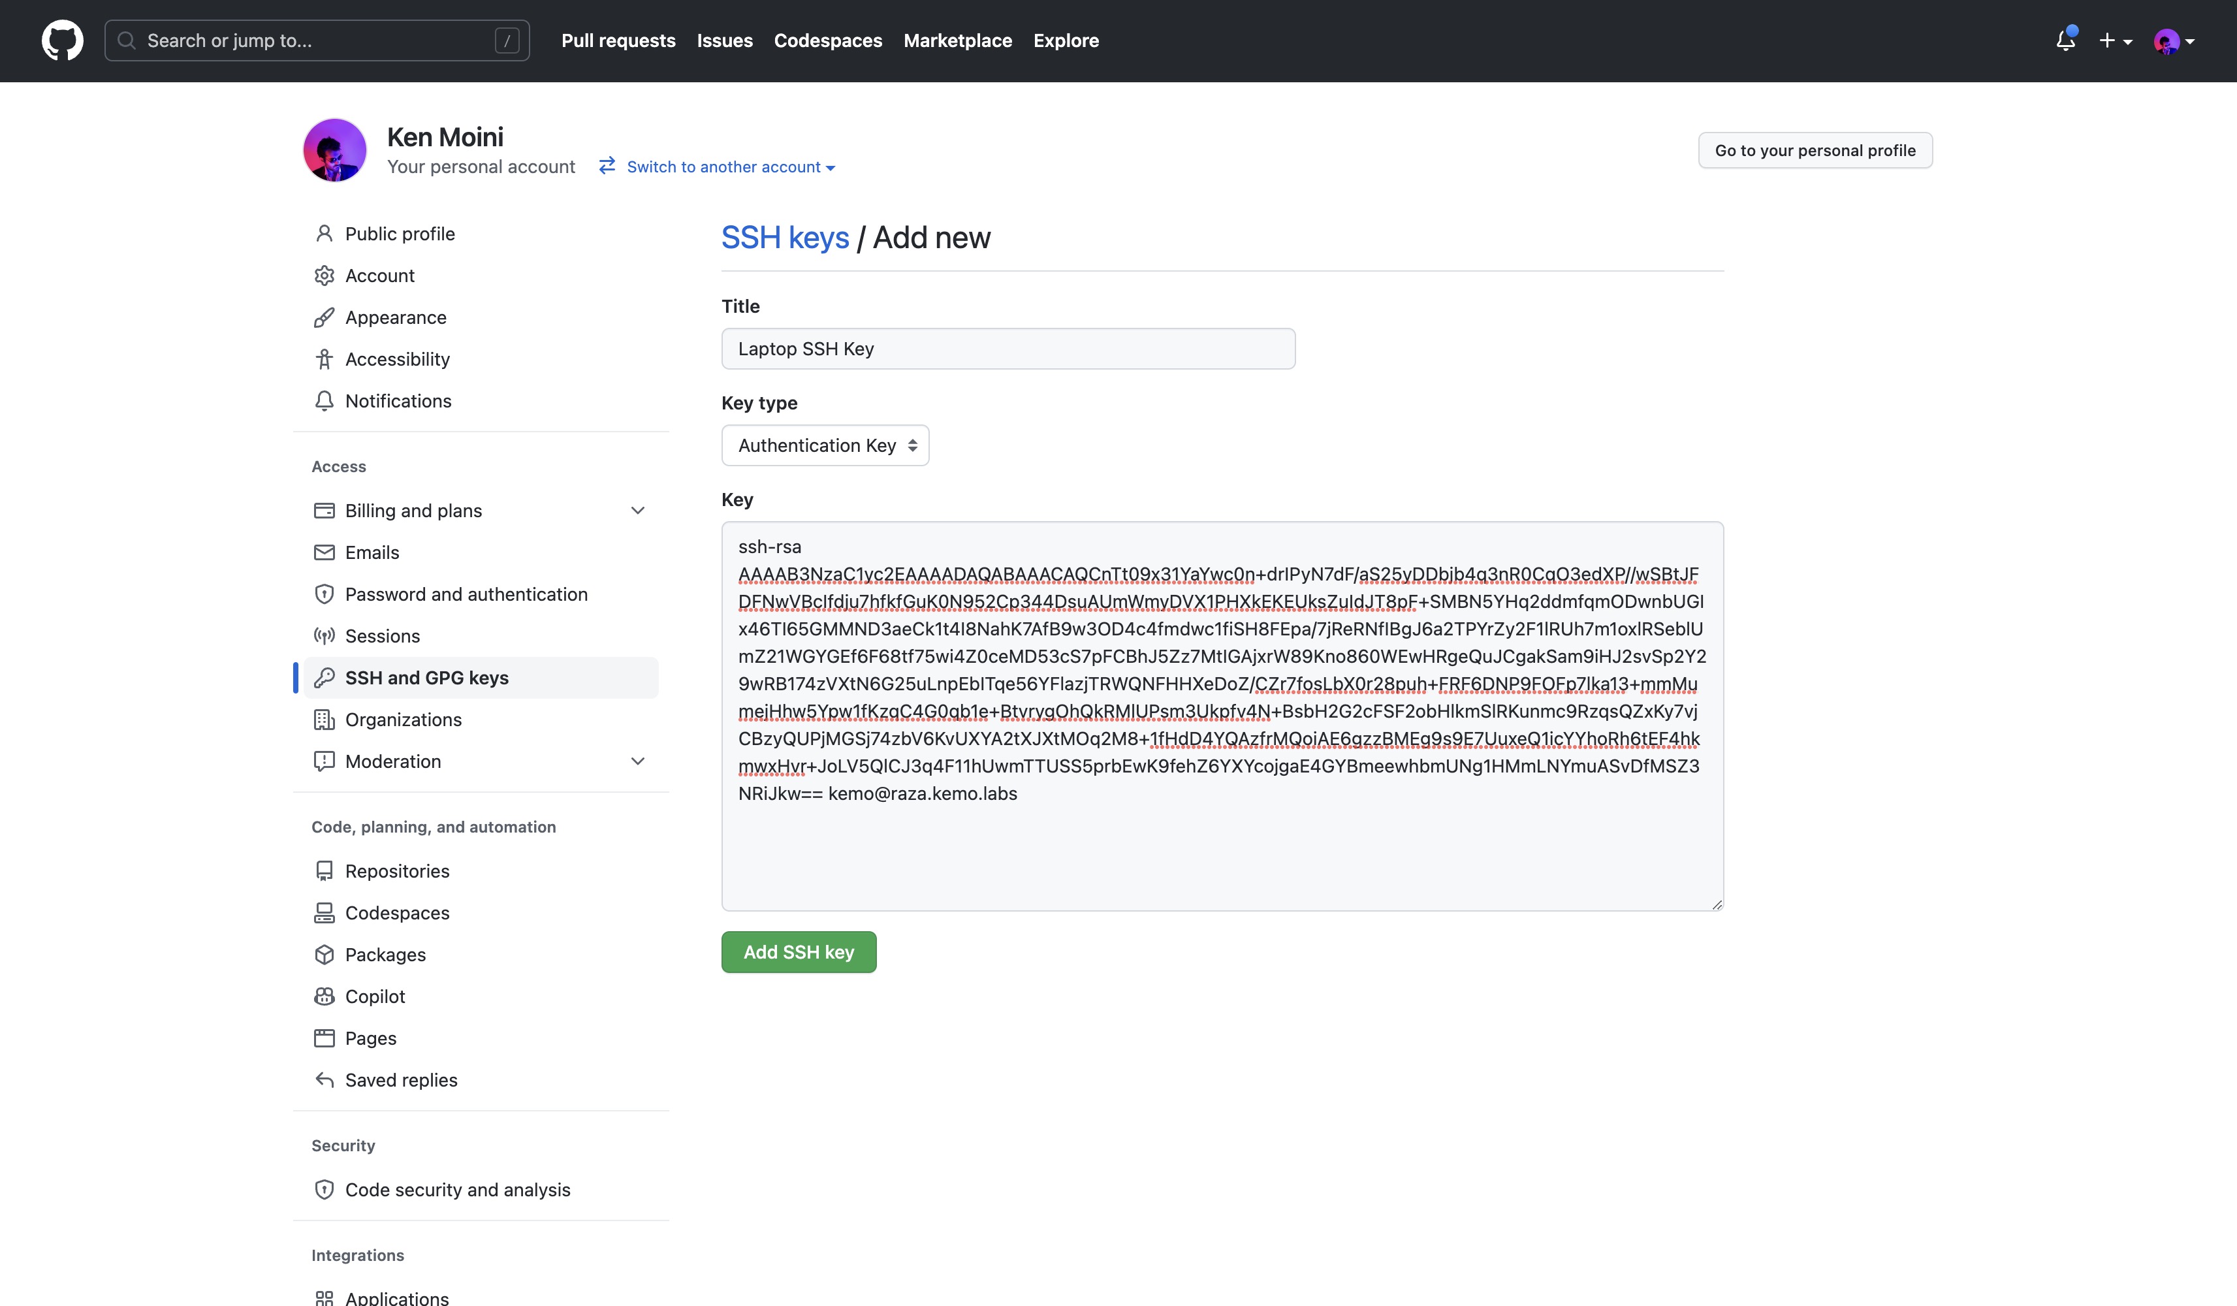
Task: Open Pull requests in top navigation
Action: point(618,41)
